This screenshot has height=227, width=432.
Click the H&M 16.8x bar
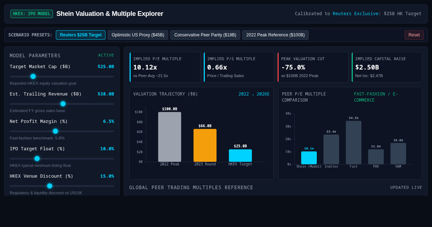coord(398,153)
